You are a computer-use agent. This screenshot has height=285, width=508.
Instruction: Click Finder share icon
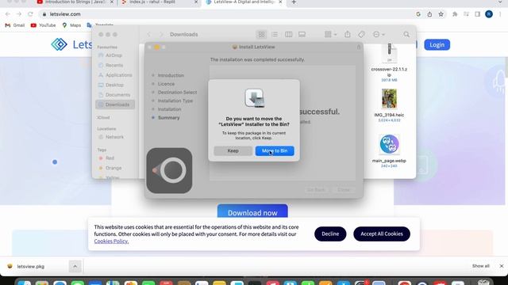pyautogui.click(x=348, y=34)
